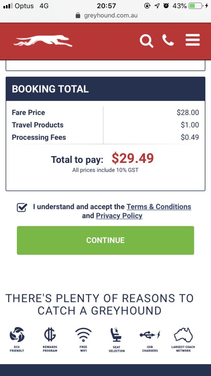Tap the greyhound.com.au address bar

pyautogui.click(x=106, y=15)
